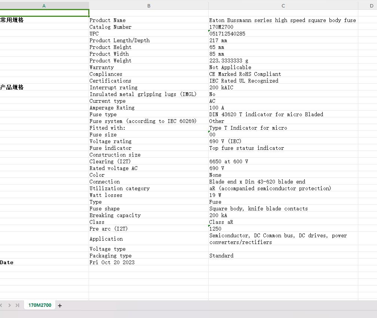This screenshot has width=377, height=318.
Task: Open the 170M2700 sheet tab
Action: pos(40,305)
